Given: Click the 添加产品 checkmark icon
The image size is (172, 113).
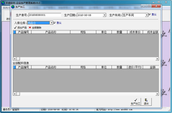Looking at the screenshot, I should (15, 28).
